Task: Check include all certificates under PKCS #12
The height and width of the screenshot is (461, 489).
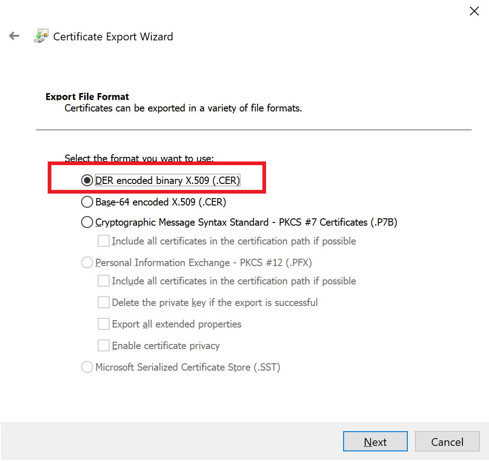Action: click(103, 281)
